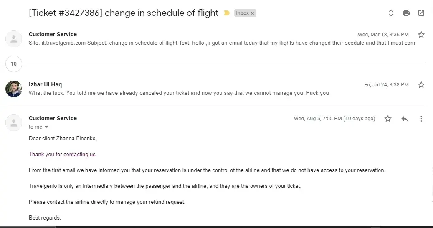Star the Aug 5 Customer Service message

coord(388,119)
